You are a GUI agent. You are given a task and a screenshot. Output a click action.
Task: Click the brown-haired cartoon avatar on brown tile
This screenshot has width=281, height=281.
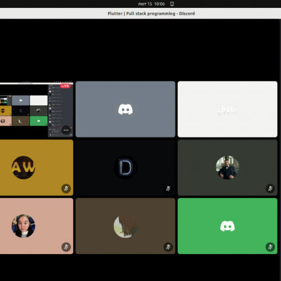125,226
